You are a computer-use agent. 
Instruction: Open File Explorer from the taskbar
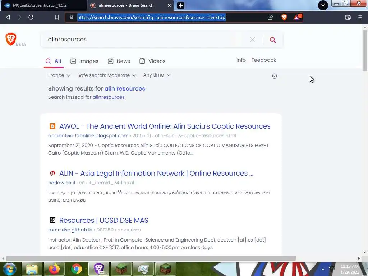click(x=32, y=269)
